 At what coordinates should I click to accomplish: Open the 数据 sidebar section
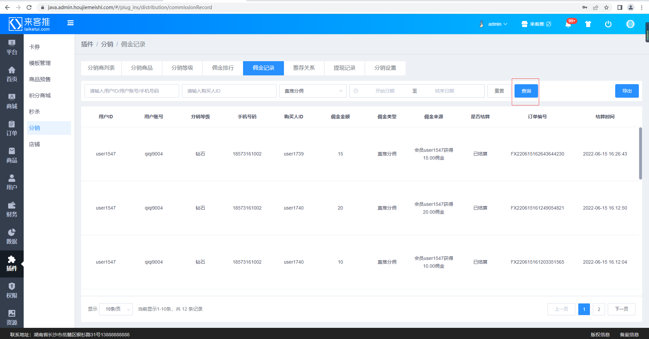pyautogui.click(x=12, y=237)
